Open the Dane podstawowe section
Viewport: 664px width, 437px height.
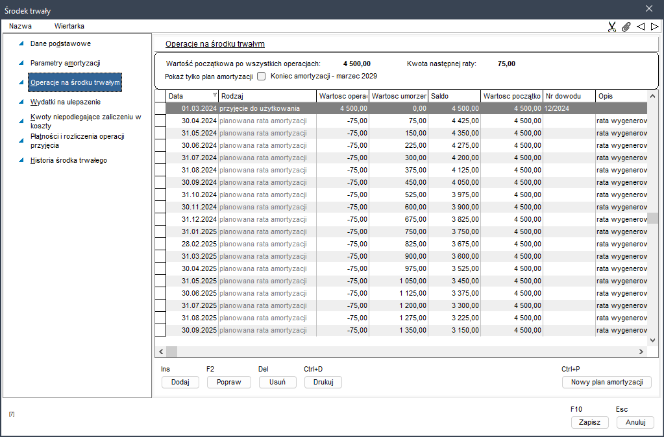(60, 43)
